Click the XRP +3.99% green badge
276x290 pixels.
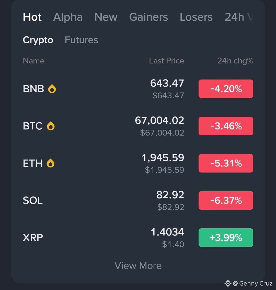tap(226, 238)
